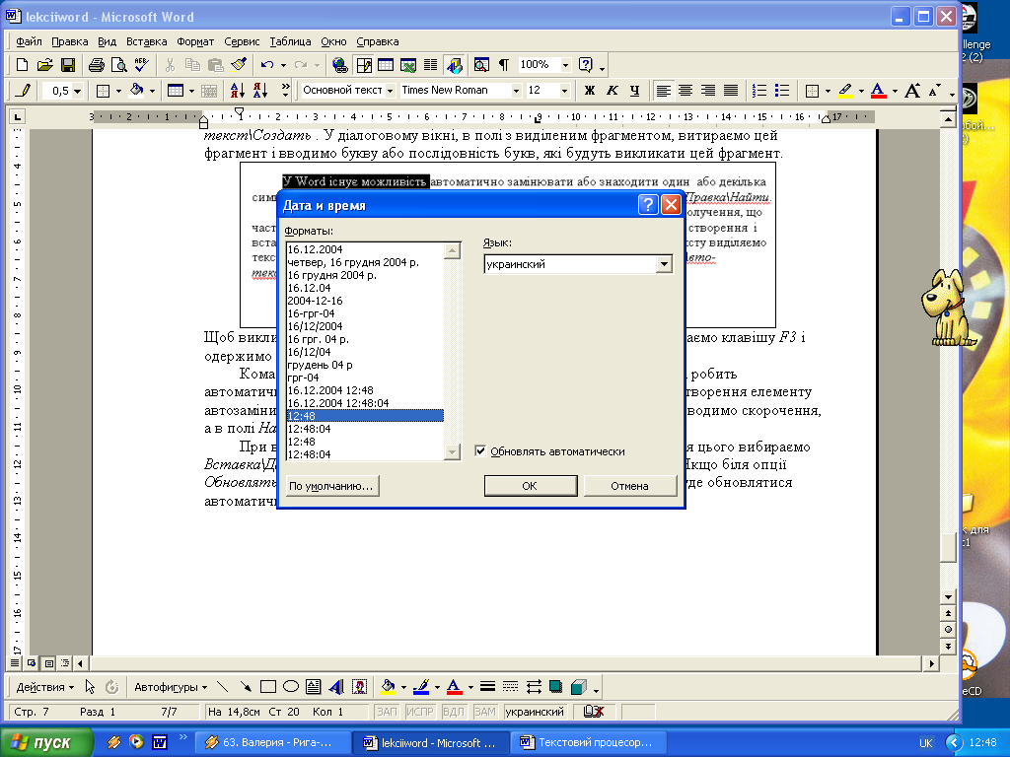
Task: Align text left
Action: tap(663, 91)
